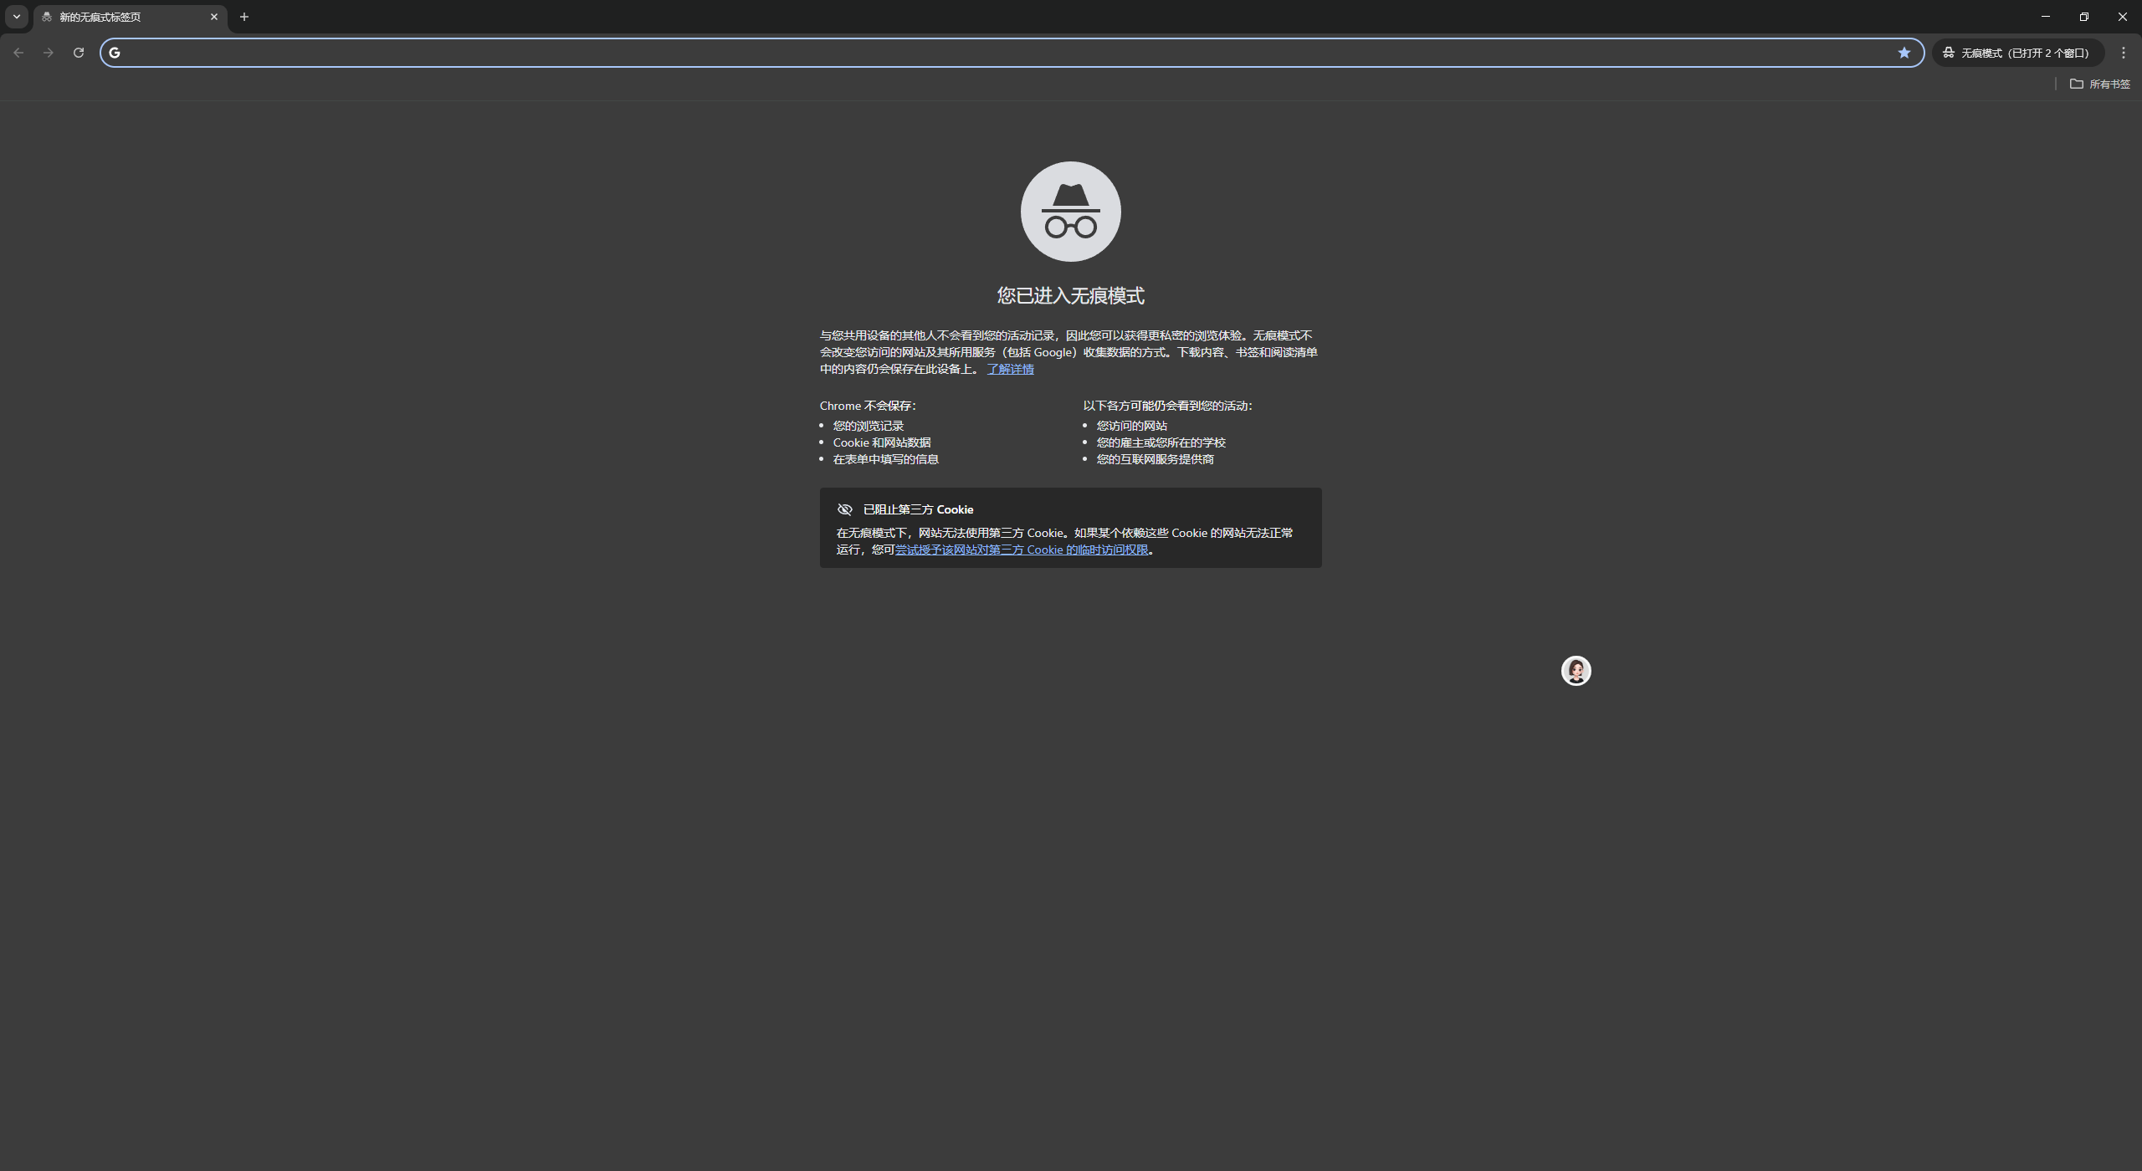This screenshot has width=2142, height=1171.
Task: Click the Google G icon in address bar
Action: pos(115,53)
